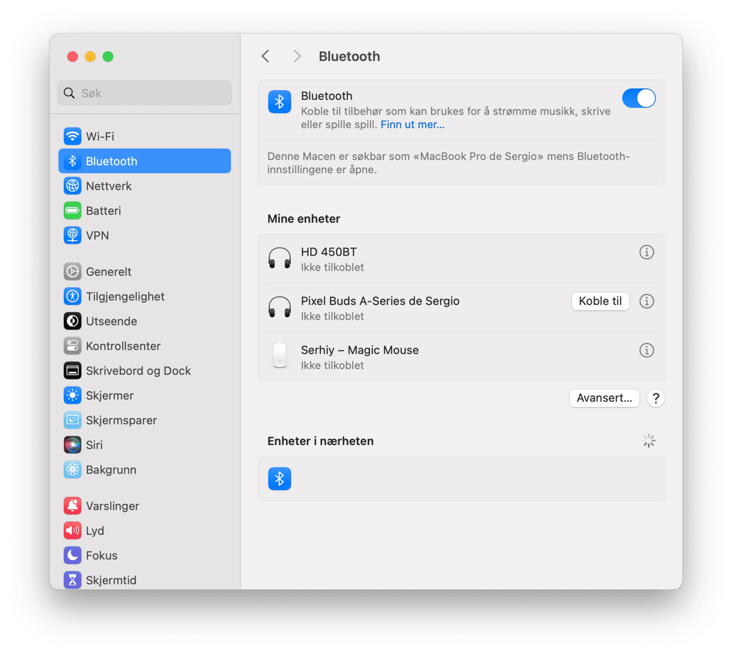The image size is (732, 655).
Task: Select Nettverk in the sidebar
Action: [x=108, y=186]
